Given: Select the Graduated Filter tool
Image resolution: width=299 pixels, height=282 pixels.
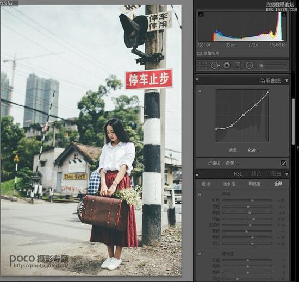Looking at the screenshot, I should click(238, 66).
